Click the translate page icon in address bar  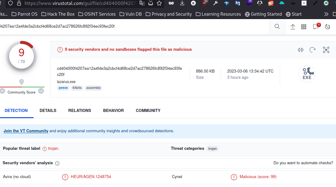click(142, 3)
